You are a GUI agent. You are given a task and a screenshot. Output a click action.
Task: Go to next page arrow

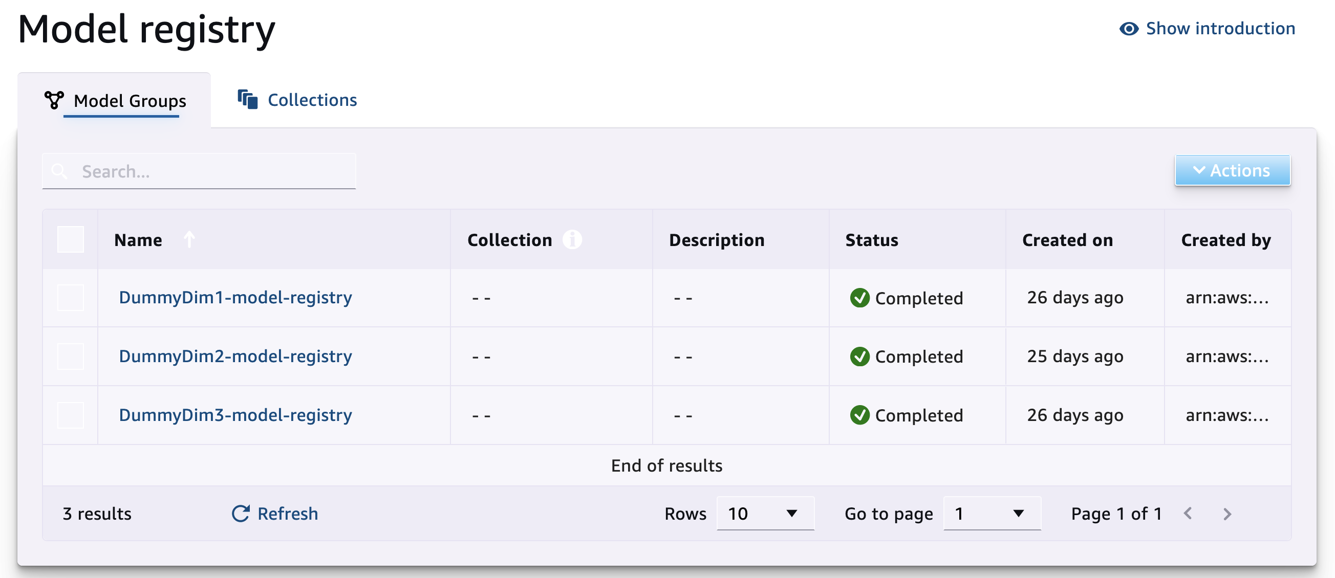[1226, 513]
